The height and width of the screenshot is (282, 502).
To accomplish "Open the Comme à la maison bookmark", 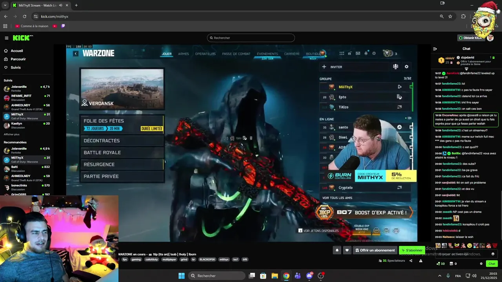I will pyautogui.click(x=31, y=26).
